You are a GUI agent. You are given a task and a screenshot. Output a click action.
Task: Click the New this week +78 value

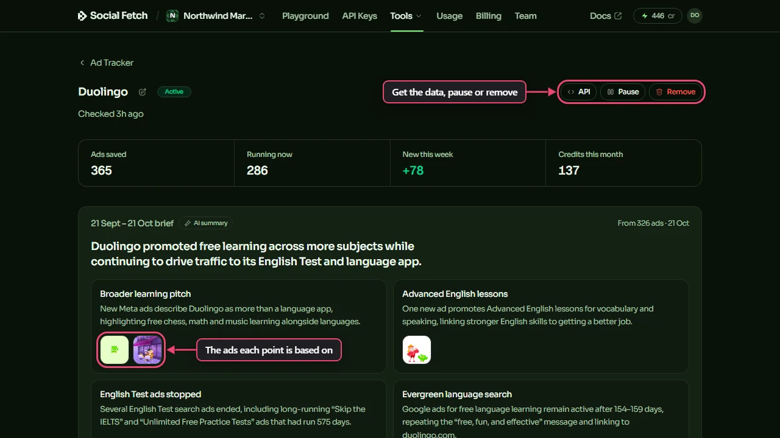[x=413, y=170]
